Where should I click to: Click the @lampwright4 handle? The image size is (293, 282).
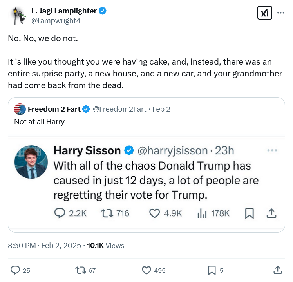[x=56, y=21]
